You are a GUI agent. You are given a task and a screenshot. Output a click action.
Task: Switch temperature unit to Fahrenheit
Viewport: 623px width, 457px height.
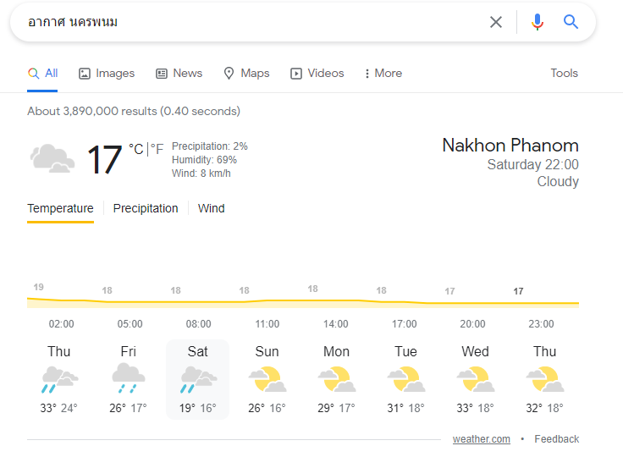pyautogui.click(x=157, y=149)
